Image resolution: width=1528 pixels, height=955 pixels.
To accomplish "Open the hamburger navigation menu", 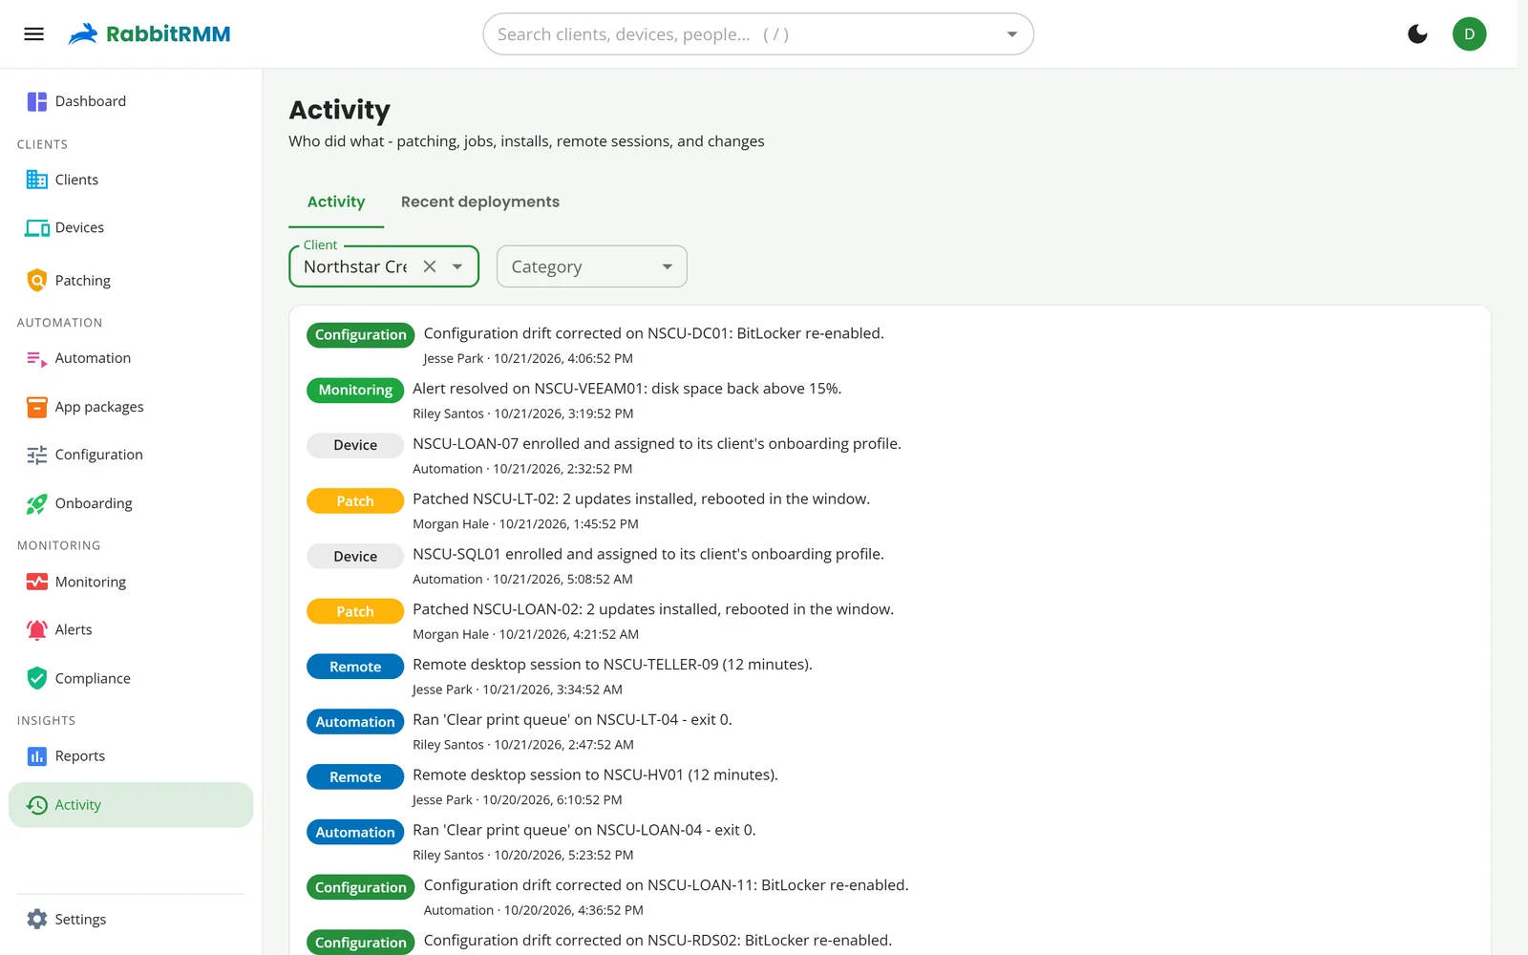I will click(x=34, y=34).
